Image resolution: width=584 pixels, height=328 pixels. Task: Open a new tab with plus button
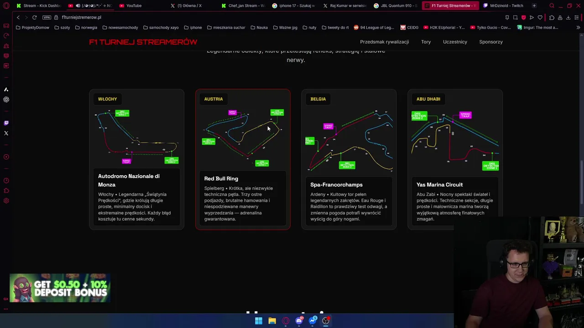534,5
